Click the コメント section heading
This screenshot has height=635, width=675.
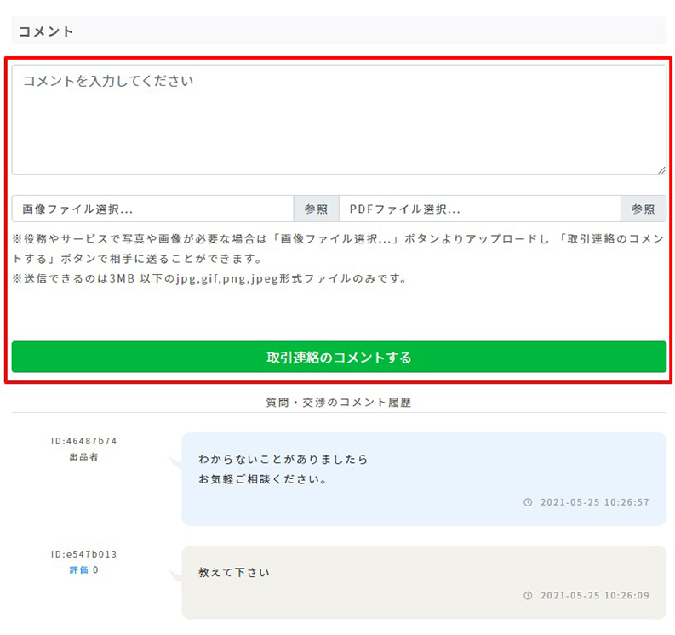tap(46, 31)
